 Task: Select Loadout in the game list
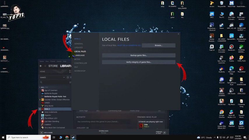(x=48, y=125)
